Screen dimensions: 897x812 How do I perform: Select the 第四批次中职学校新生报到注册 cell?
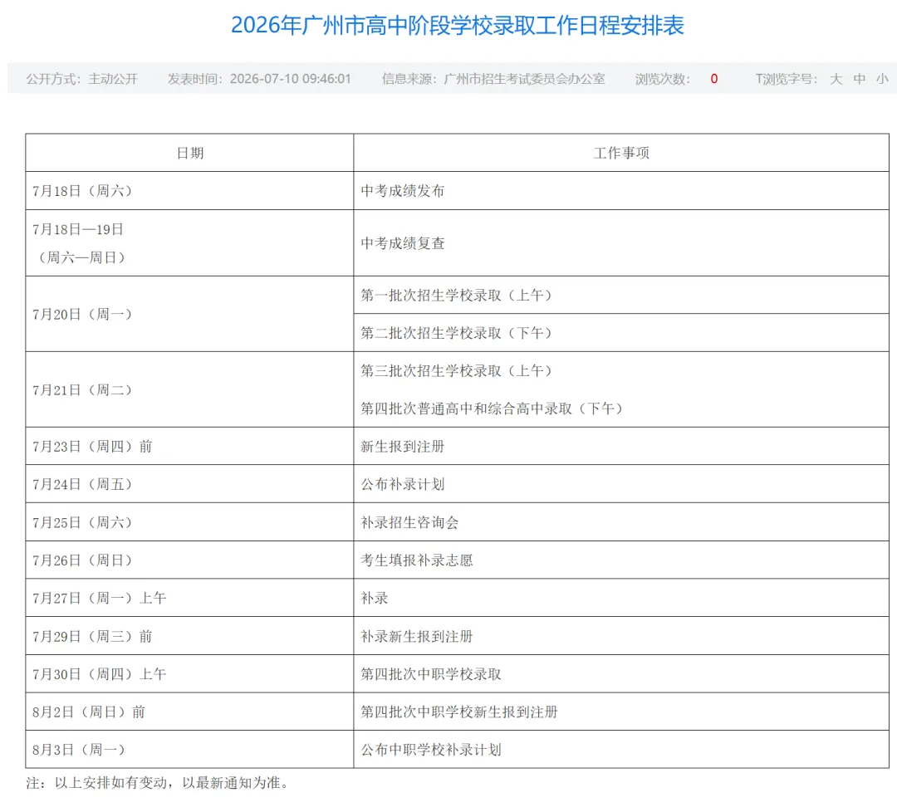point(621,712)
